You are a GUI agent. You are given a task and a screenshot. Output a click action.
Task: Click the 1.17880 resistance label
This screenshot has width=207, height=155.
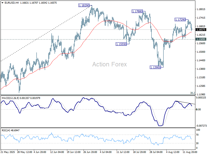coord(137,11)
